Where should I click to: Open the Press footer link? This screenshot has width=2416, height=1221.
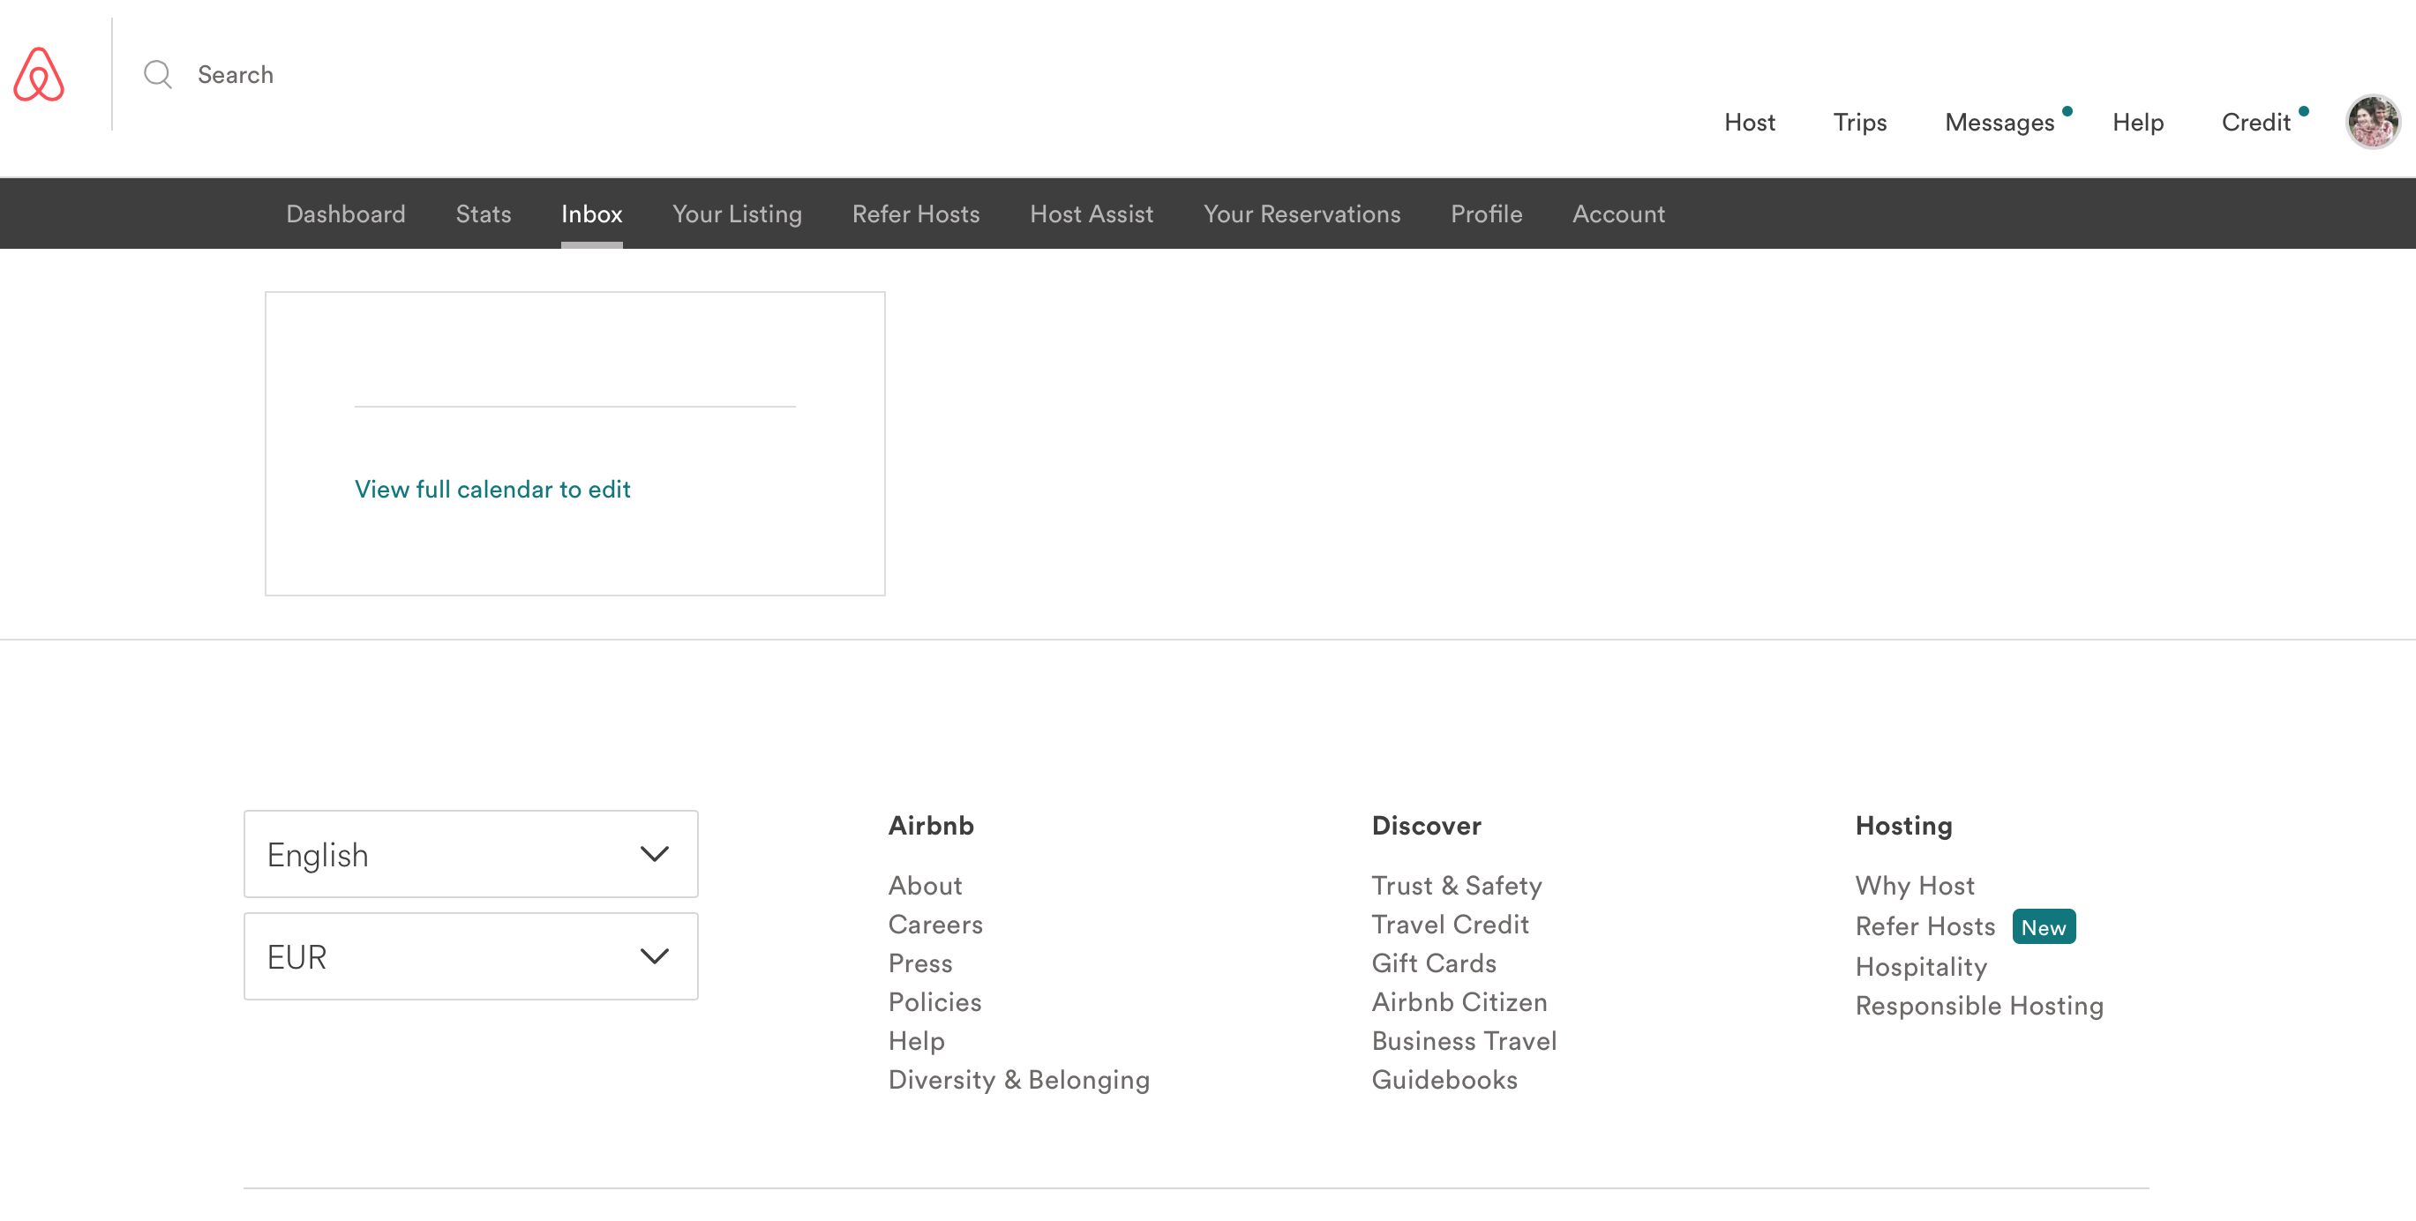920,963
